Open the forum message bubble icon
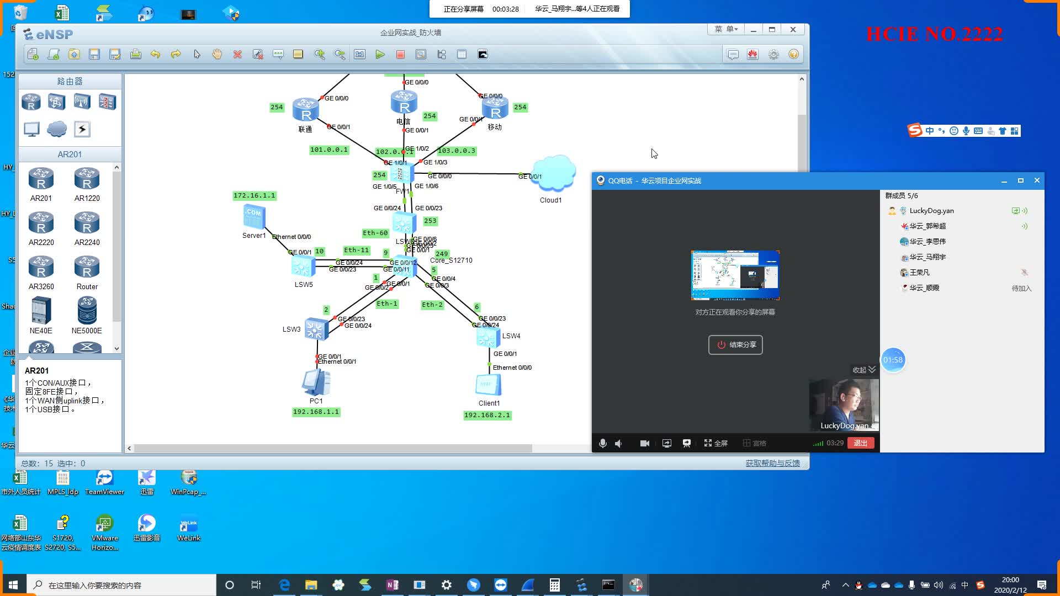This screenshot has width=1060, height=596. tap(733, 54)
